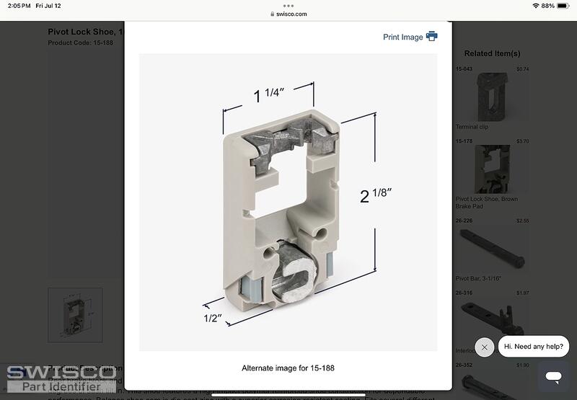
Task: Tap the Wi-Fi status icon
Action: coord(535,6)
